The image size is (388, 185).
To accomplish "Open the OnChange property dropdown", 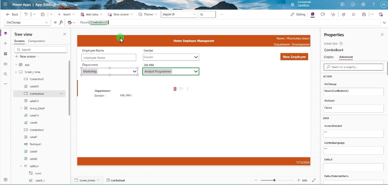I will coord(27,22).
